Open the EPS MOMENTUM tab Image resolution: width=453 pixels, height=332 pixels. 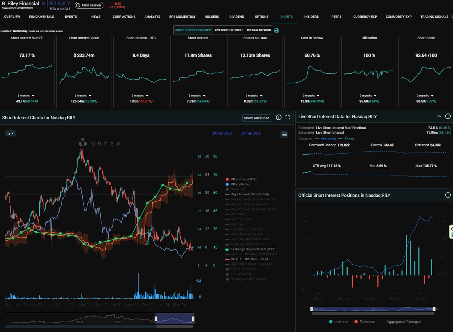click(x=182, y=17)
